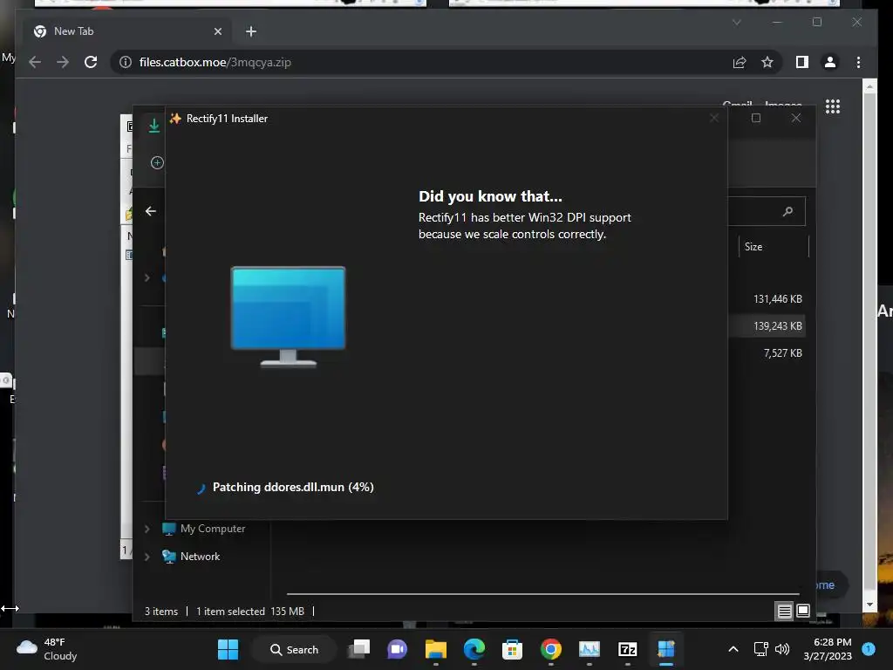
Task: Open the Windows Start menu
Action: point(228,649)
